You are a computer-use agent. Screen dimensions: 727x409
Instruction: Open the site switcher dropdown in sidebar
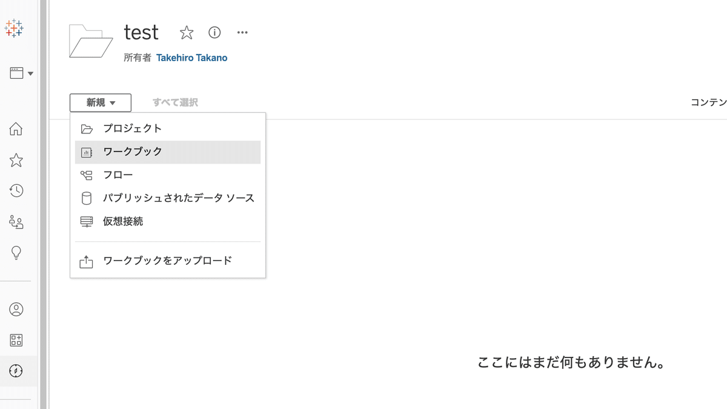click(21, 73)
